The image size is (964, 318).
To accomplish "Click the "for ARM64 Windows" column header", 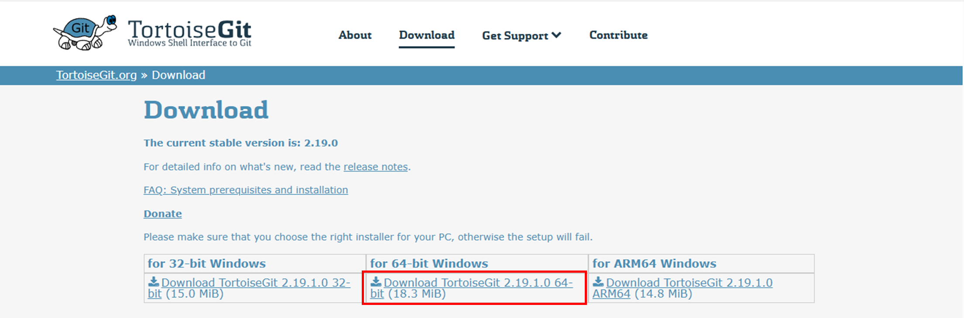I will click(654, 264).
